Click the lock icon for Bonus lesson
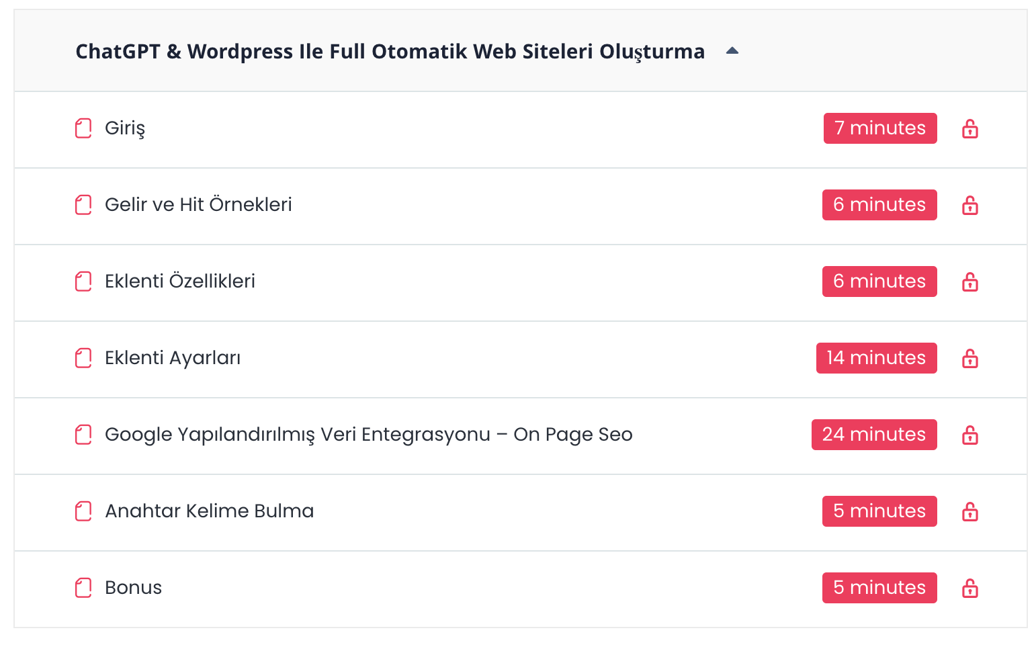 (969, 588)
